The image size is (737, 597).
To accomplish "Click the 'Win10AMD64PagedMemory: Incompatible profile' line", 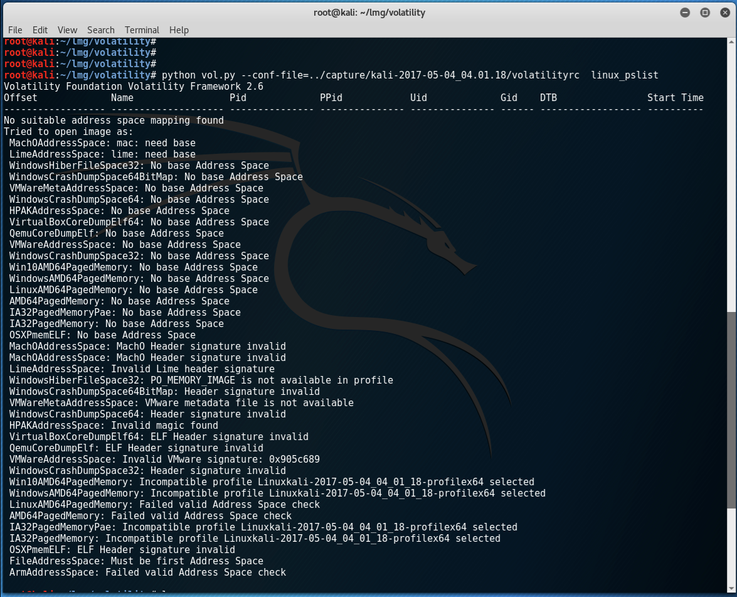I will 272,481.
